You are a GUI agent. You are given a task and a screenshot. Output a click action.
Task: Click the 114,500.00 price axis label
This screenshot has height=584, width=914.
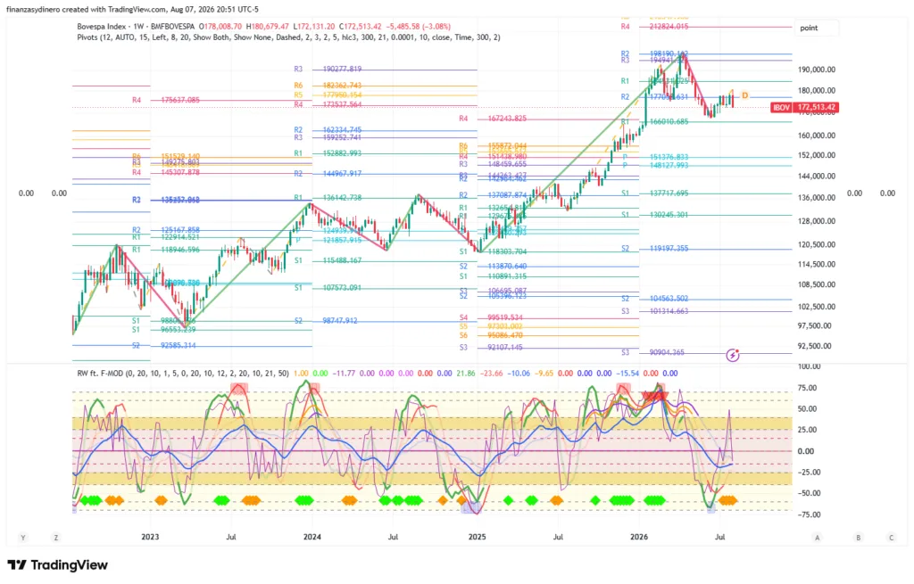pyautogui.click(x=817, y=264)
